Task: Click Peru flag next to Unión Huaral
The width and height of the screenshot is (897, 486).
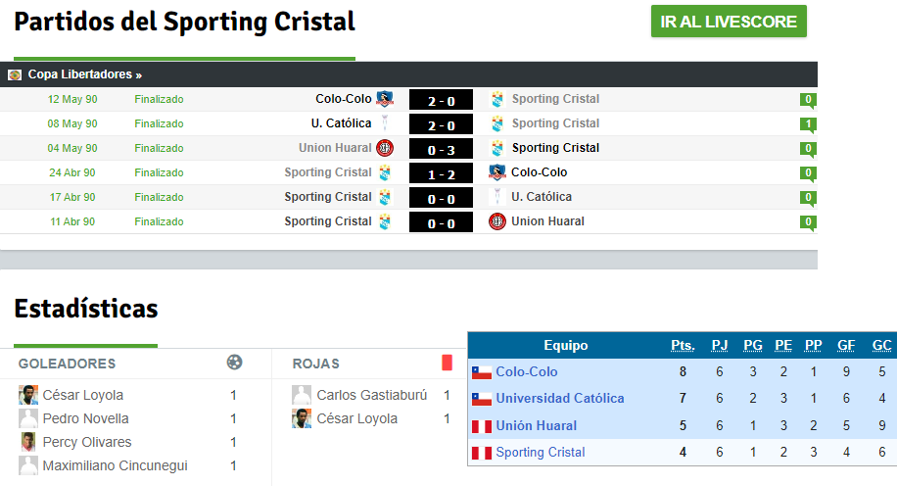Action: 482,426
